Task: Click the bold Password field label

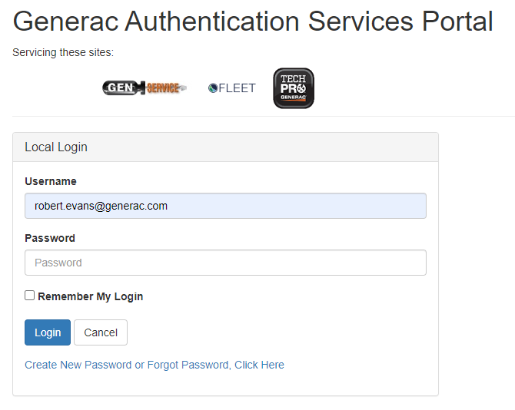Action: pos(50,238)
